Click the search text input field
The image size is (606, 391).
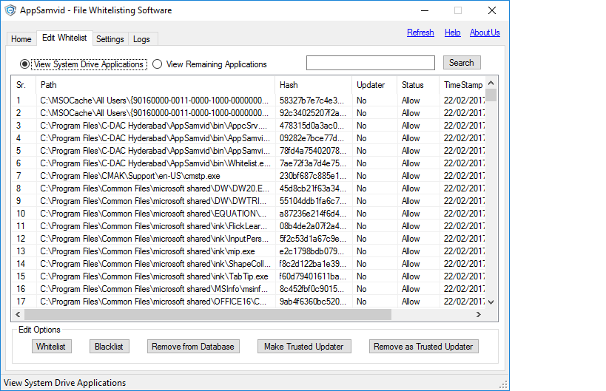pyautogui.click(x=370, y=63)
